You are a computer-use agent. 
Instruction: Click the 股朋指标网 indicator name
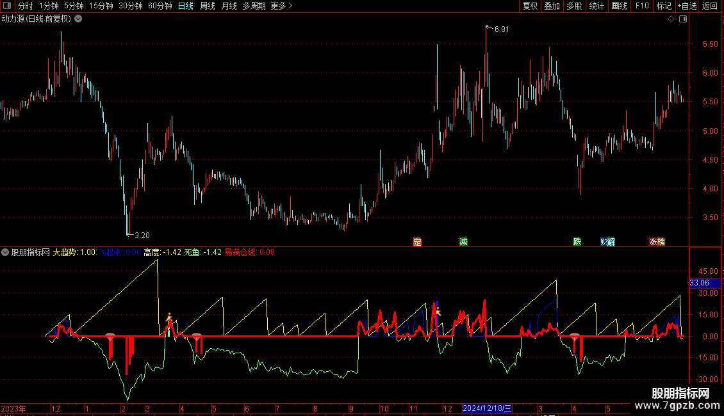pos(31,252)
